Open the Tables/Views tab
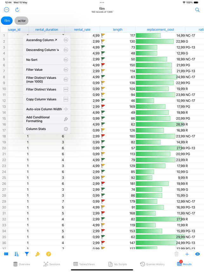Image resolution: width=204 pixels, height=272 pixels. point(85,264)
